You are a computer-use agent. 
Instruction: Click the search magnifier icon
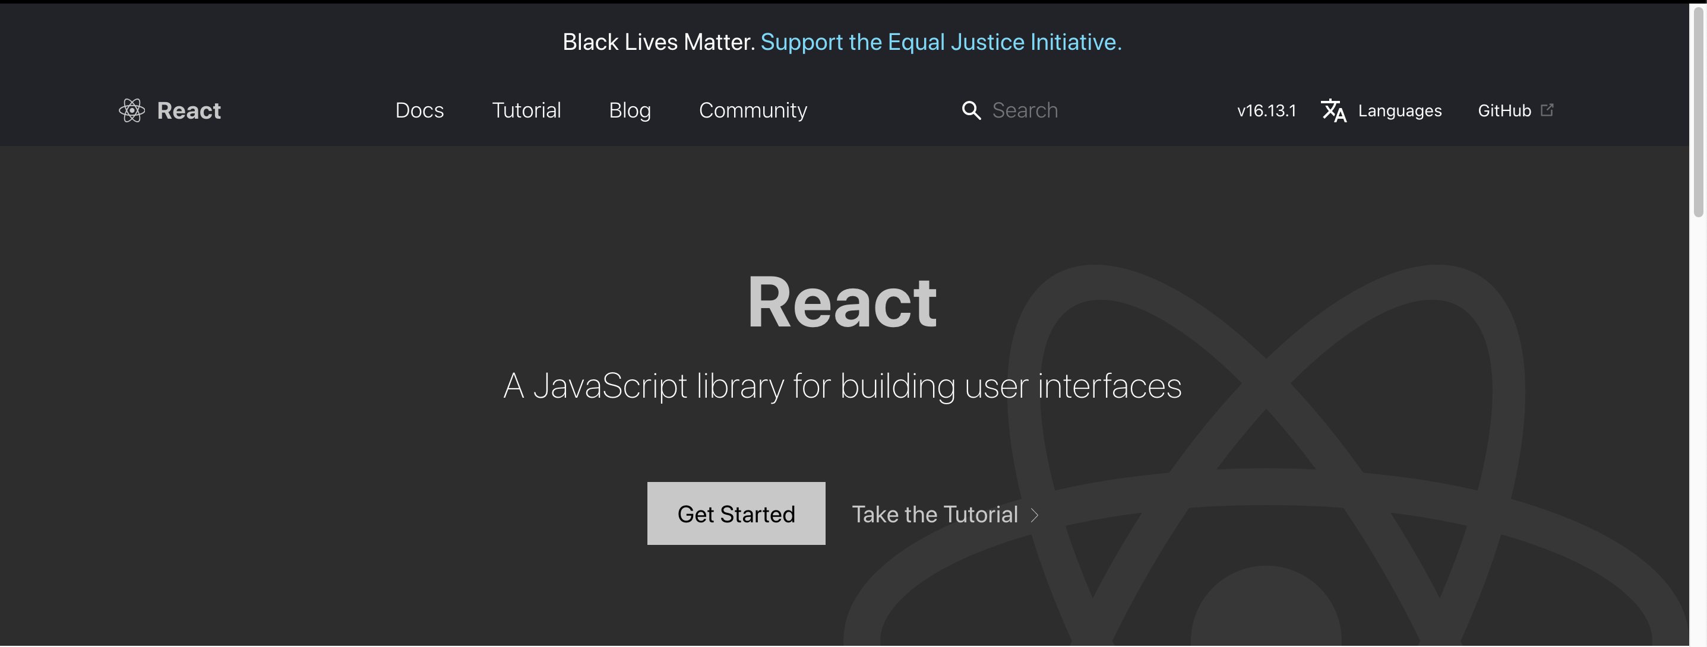click(x=972, y=110)
